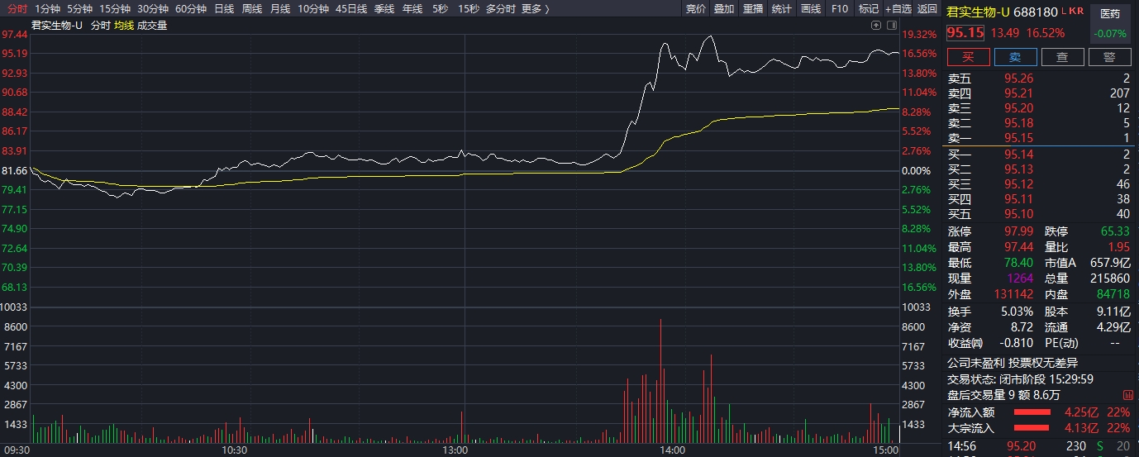Switch to 45日线 chart
This screenshot has width=1139, height=457.
[x=351, y=9]
